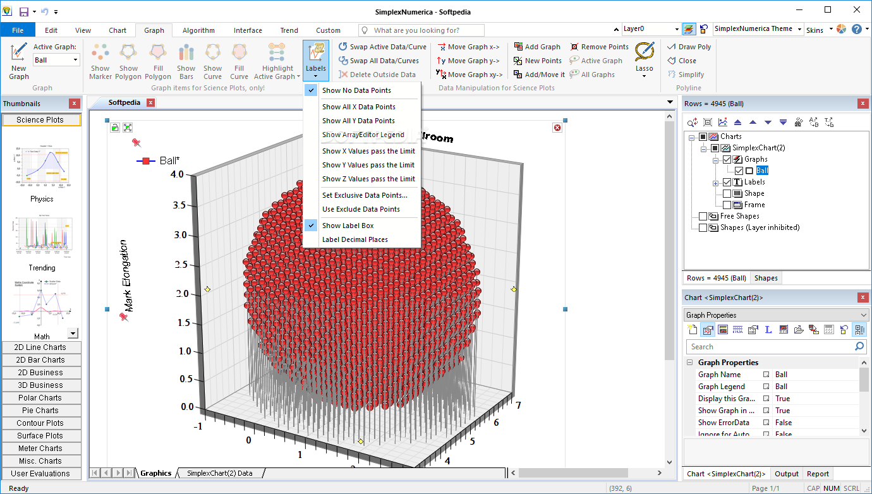
Task: Click the Add Graph command
Action: 537,47
